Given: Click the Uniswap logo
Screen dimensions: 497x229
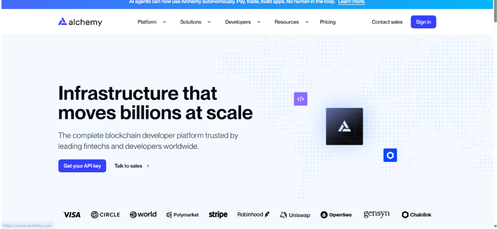Looking at the screenshot, I should pos(295,215).
